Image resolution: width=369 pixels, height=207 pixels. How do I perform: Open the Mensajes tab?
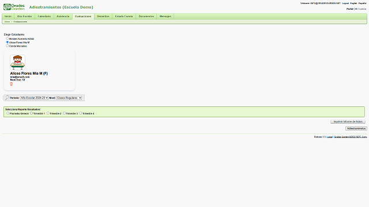[x=165, y=17]
